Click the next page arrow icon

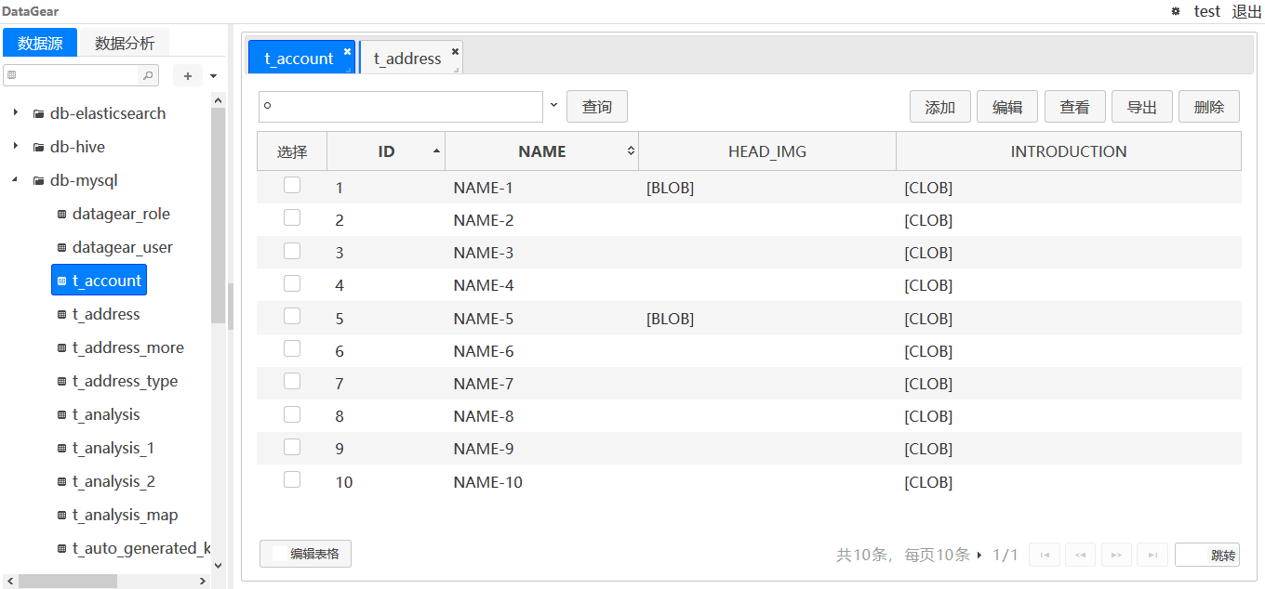tap(1116, 554)
